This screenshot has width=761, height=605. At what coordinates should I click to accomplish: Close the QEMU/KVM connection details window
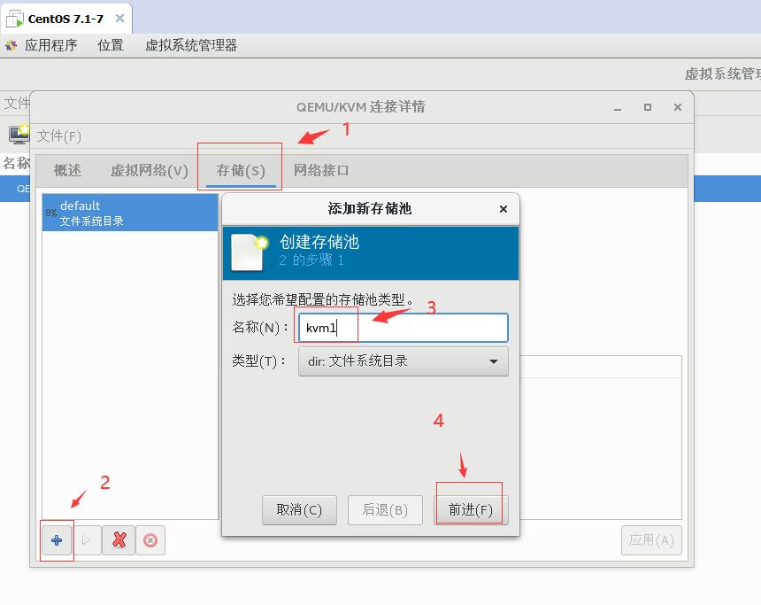click(678, 107)
